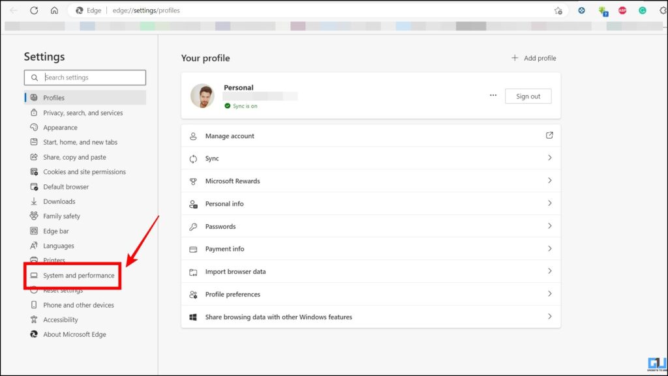Open the green extension with the blue badge

point(603,11)
